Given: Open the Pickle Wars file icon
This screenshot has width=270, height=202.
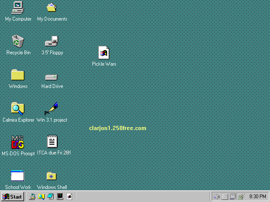Looking at the screenshot, I should pos(104,53).
